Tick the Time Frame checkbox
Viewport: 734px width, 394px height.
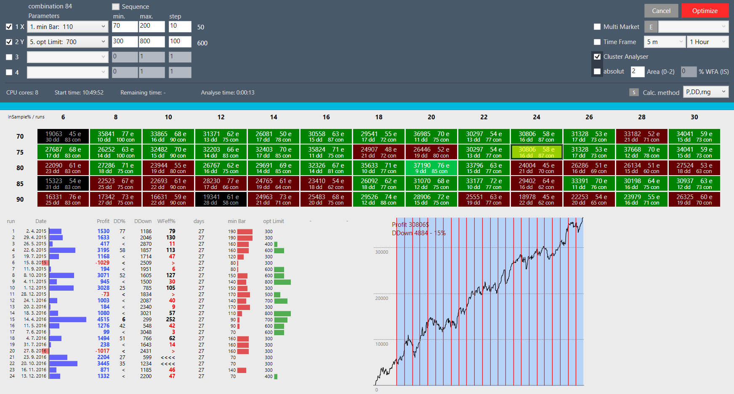[597, 42]
